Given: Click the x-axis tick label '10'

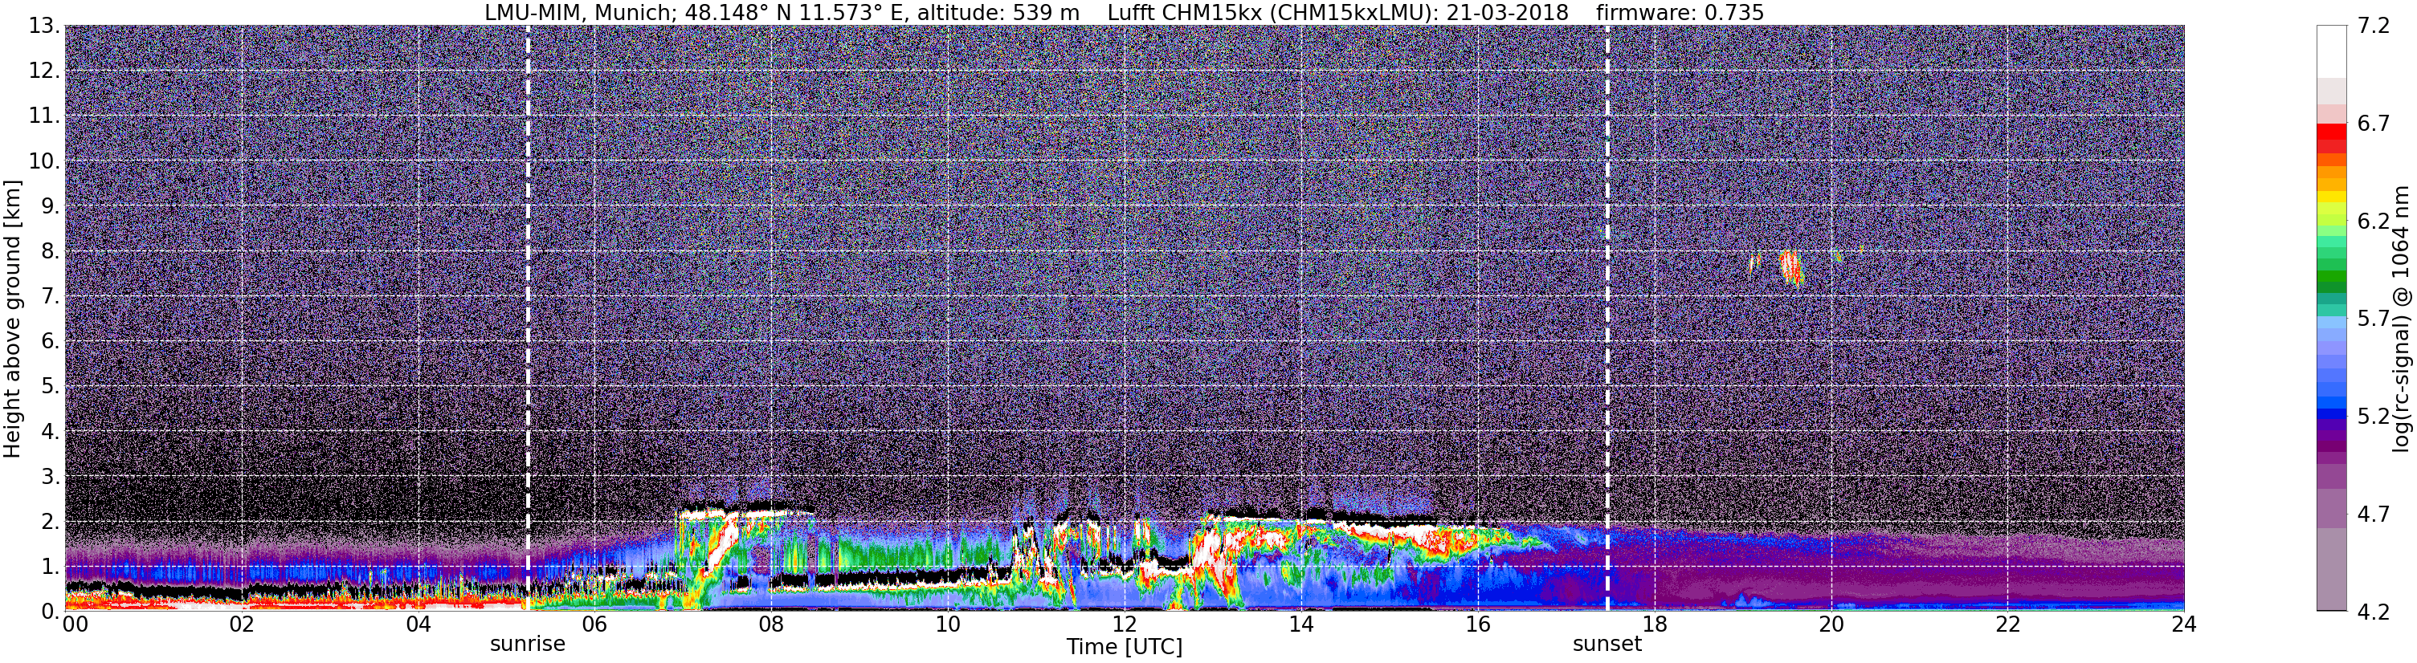Looking at the screenshot, I should click(948, 624).
